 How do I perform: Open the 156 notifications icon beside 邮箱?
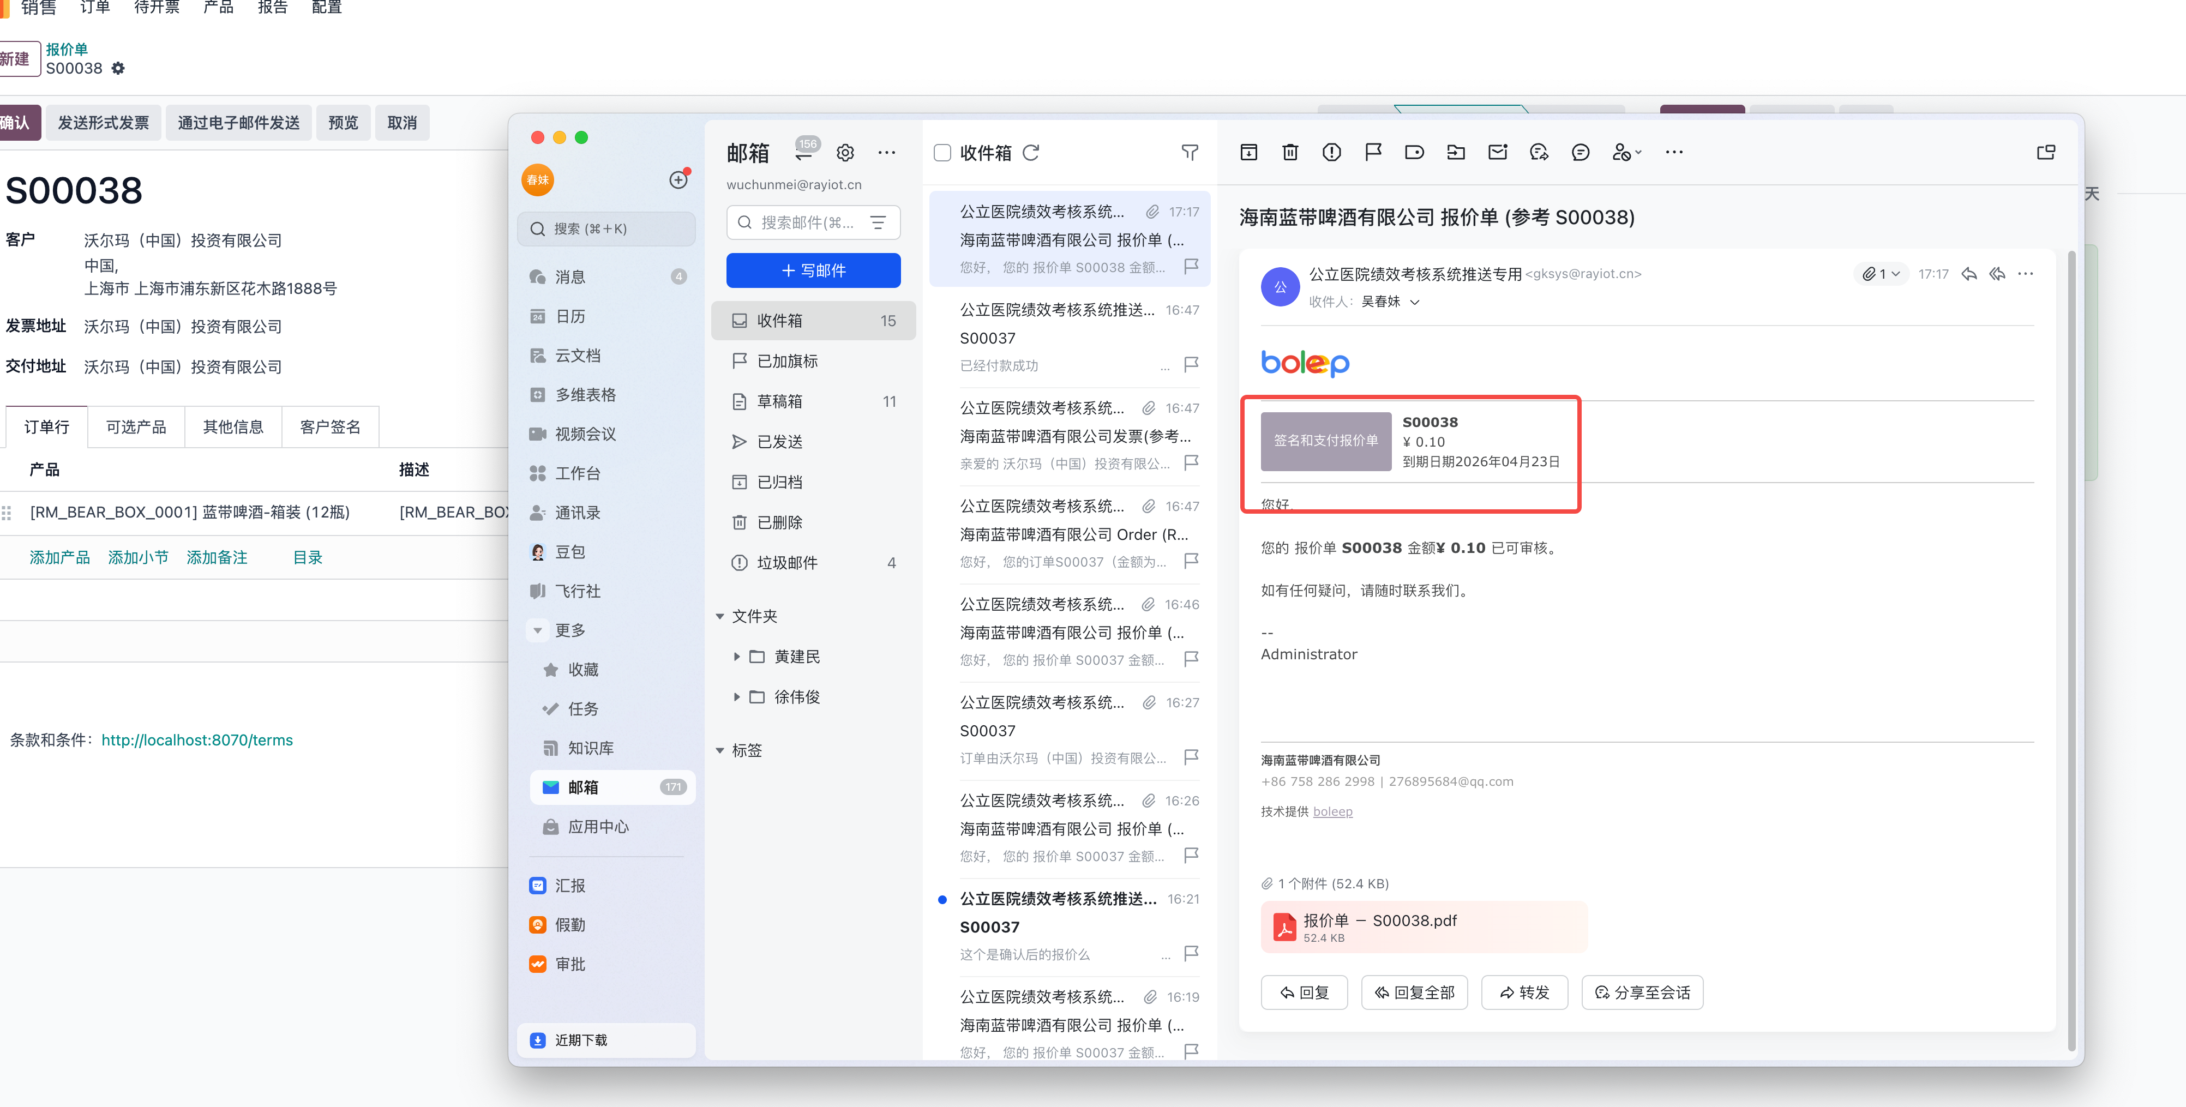point(804,150)
